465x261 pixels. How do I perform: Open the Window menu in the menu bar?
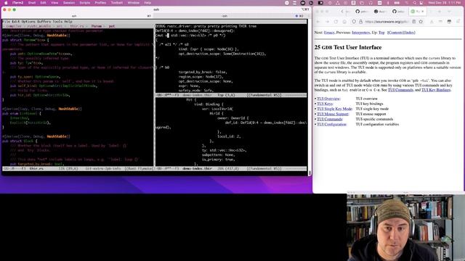134,3
